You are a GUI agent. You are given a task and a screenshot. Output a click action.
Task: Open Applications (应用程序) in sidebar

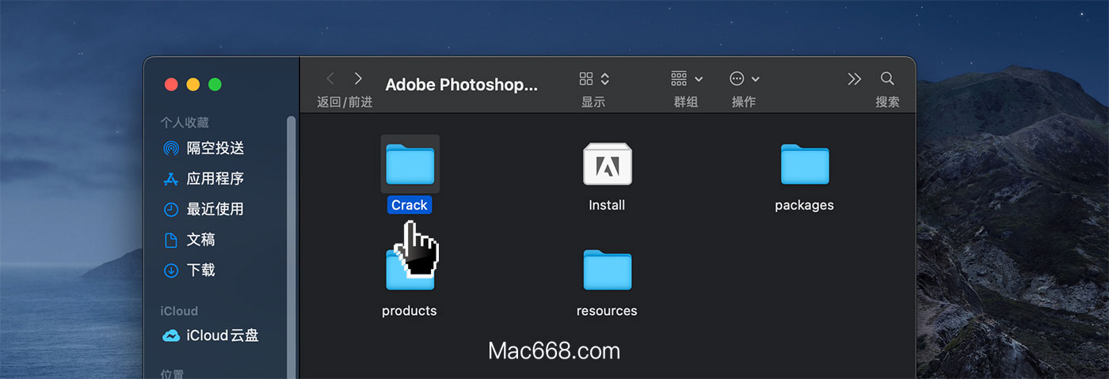(214, 179)
